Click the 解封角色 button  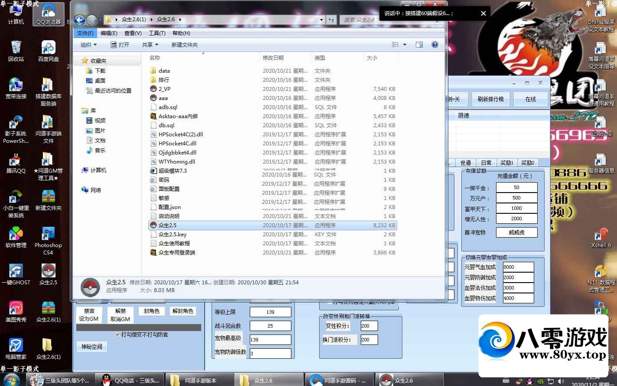click(183, 311)
